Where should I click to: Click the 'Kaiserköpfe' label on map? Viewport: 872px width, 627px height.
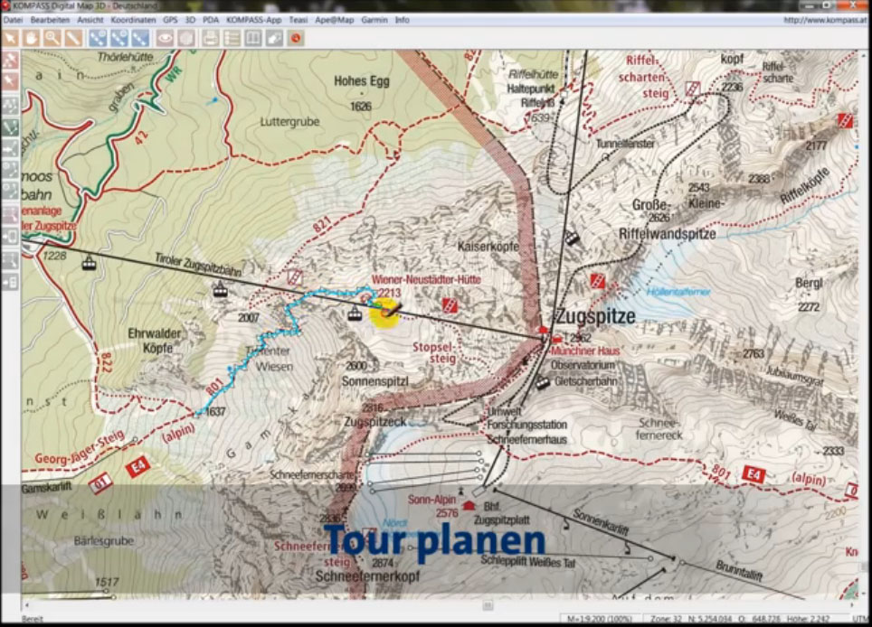488,246
